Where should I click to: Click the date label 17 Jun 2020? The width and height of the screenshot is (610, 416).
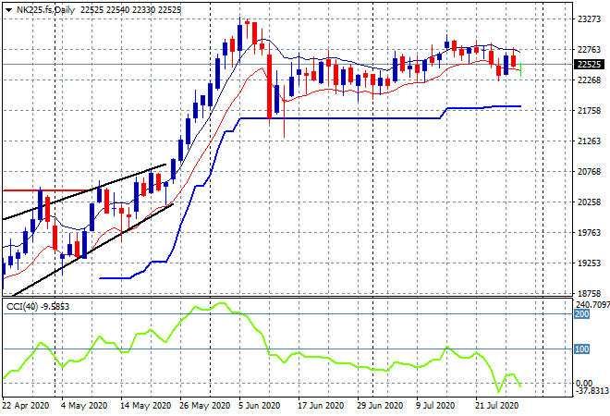click(x=321, y=406)
